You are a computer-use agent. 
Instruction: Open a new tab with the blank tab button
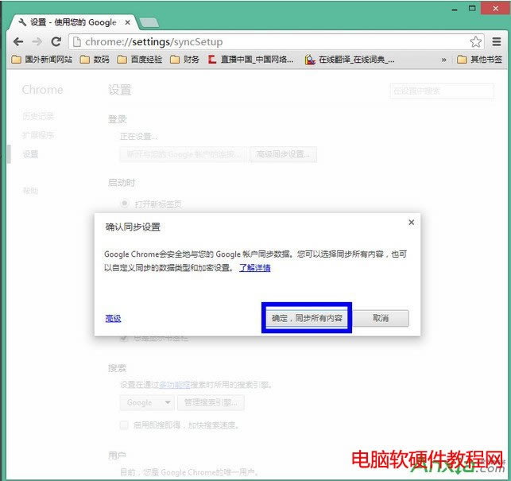[149, 22]
